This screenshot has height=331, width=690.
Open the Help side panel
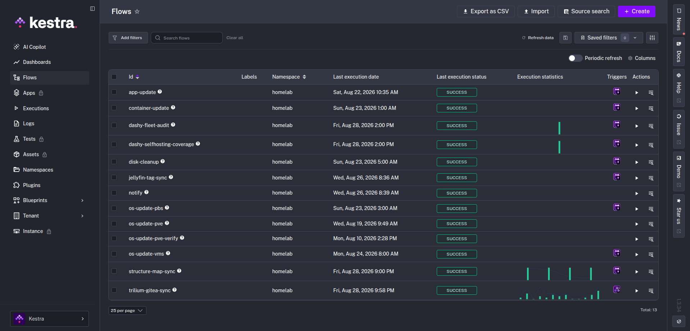pyautogui.click(x=679, y=88)
